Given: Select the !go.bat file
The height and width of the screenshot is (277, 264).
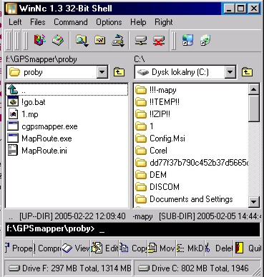Looking at the screenshot, I should [34, 102].
